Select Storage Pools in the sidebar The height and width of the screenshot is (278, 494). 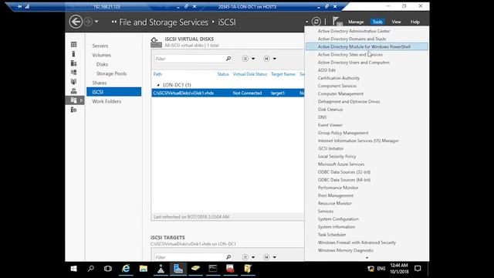[111, 73]
